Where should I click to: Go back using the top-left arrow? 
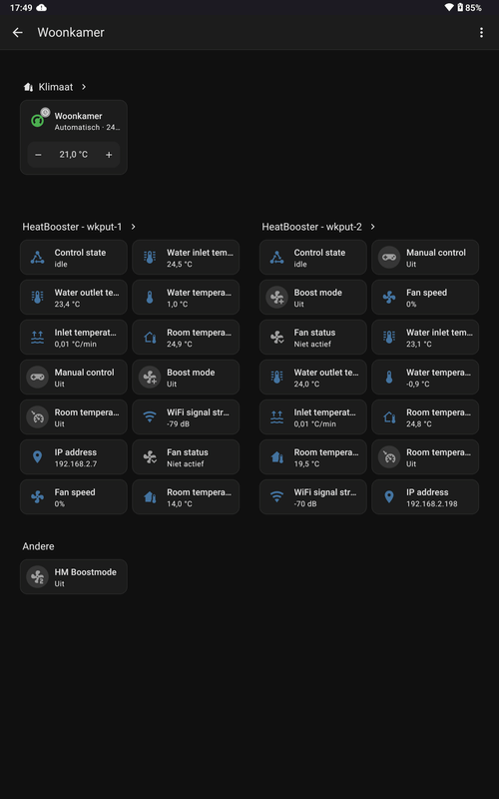(18, 33)
